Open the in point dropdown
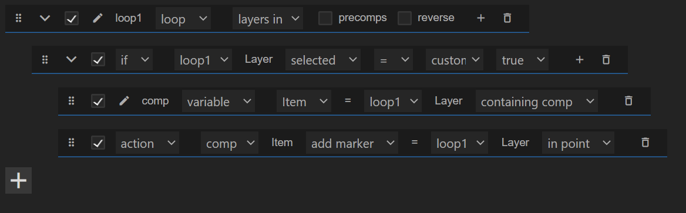This screenshot has width=686, height=213. pos(578,143)
